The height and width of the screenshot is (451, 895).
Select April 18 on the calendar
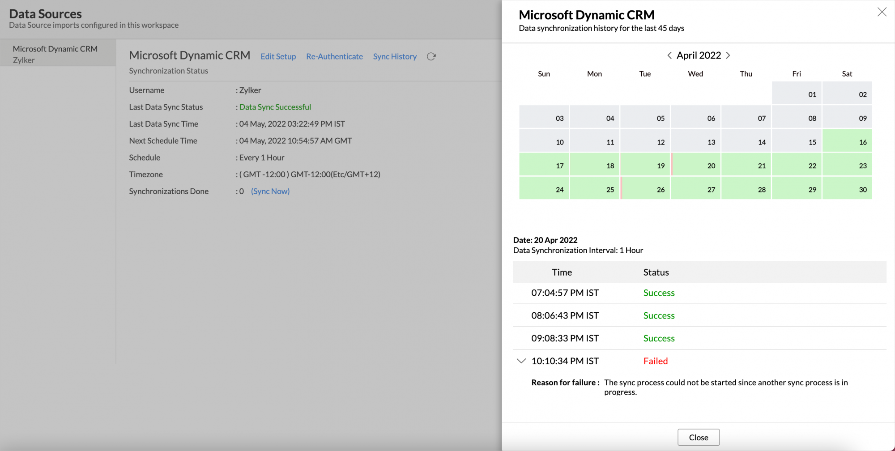pos(594,164)
